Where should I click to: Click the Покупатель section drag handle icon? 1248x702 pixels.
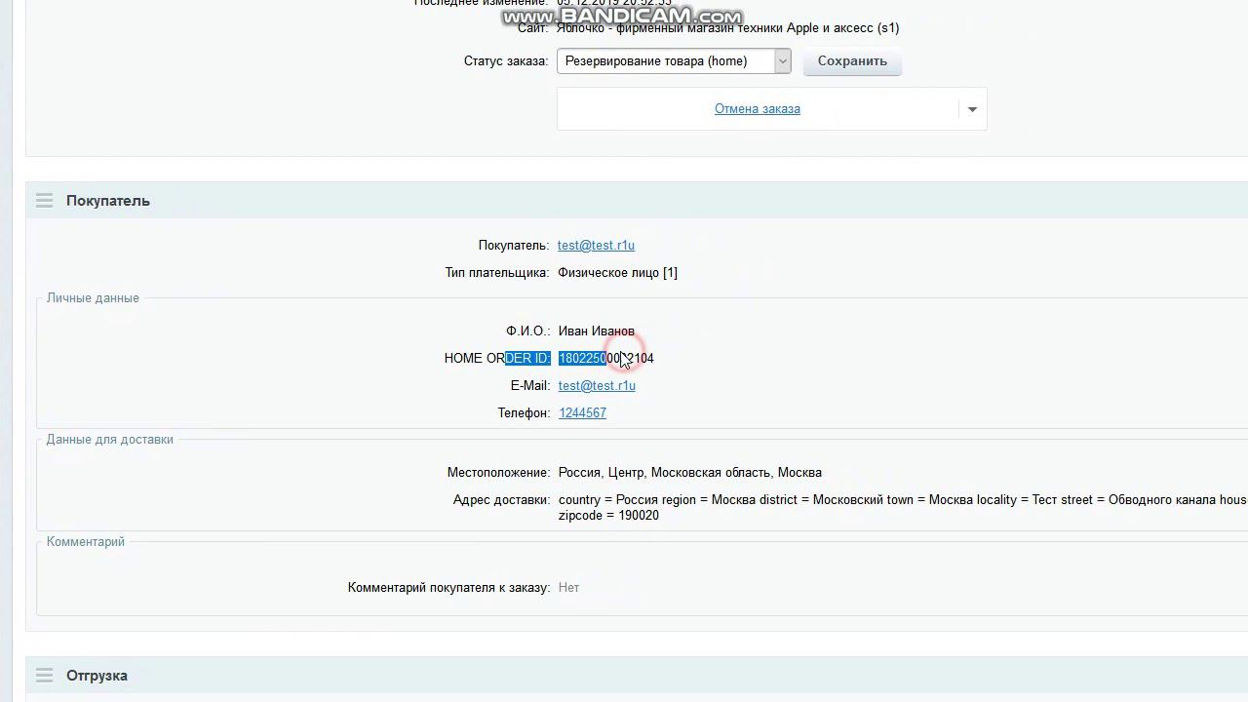click(44, 201)
